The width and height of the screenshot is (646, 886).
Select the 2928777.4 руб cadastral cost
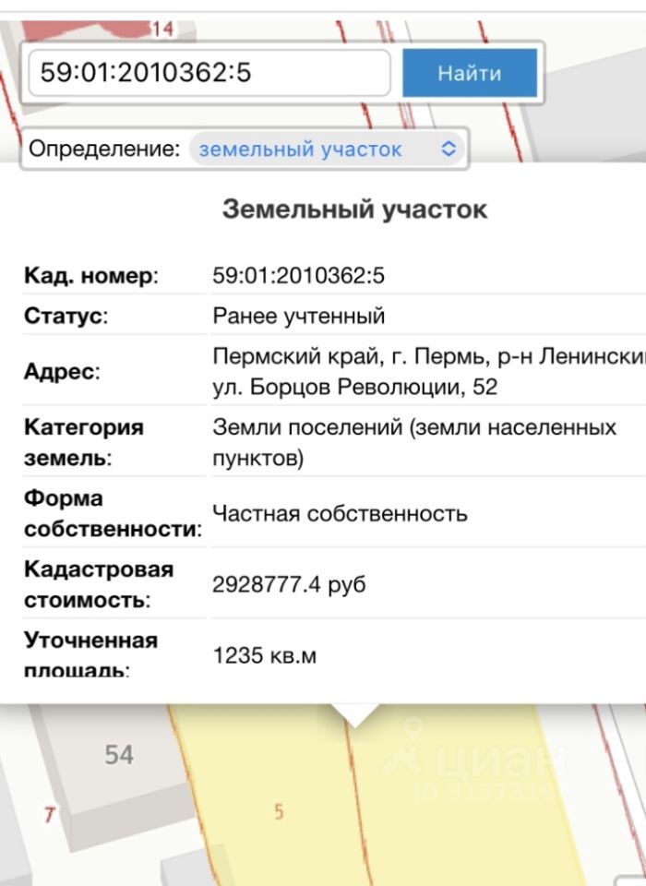(x=289, y=585)
